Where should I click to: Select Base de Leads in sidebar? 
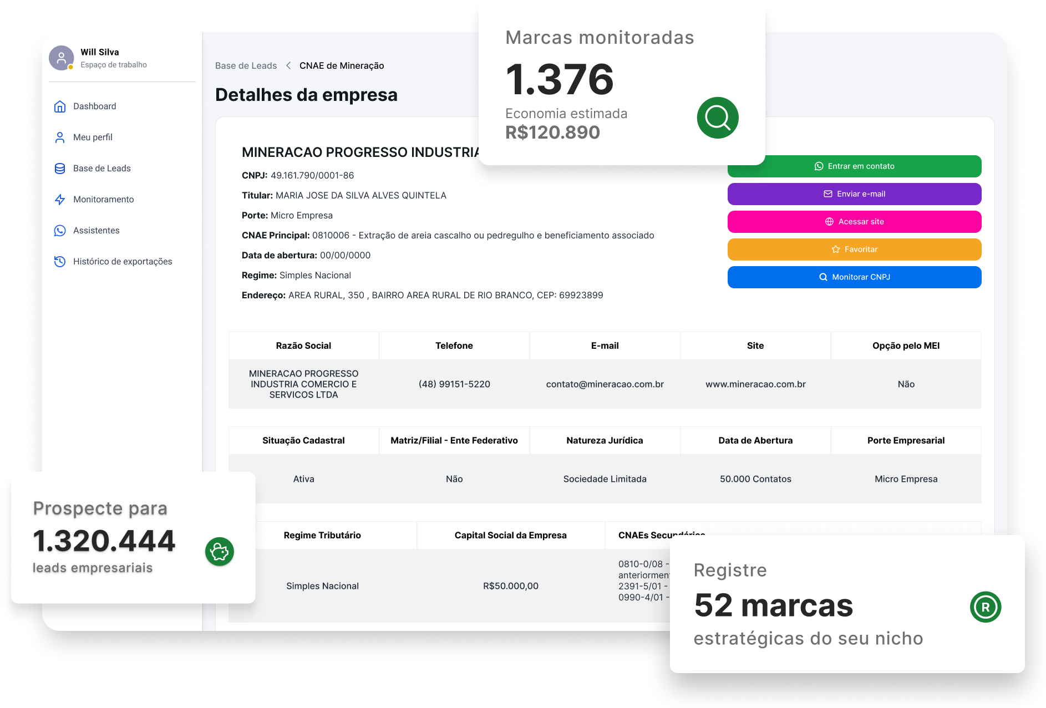point(102,169)
